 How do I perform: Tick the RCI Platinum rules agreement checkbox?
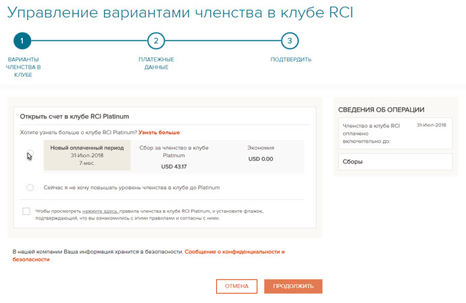(26, 211)
